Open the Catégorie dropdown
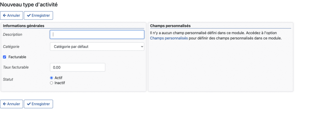322x130 pixels. point(97,47)
